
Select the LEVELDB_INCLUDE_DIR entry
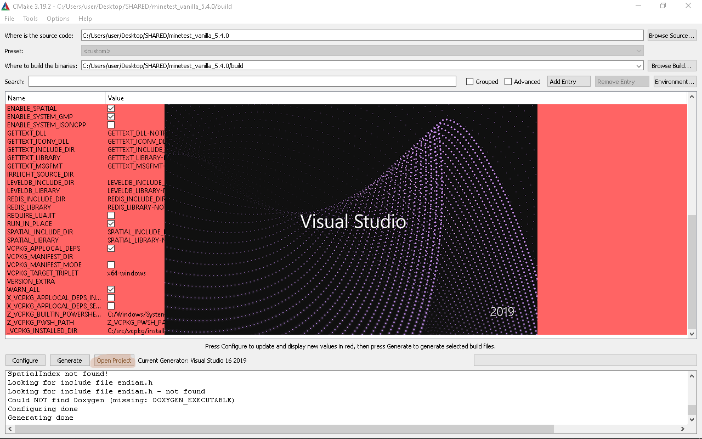click(x=40, y=183)
